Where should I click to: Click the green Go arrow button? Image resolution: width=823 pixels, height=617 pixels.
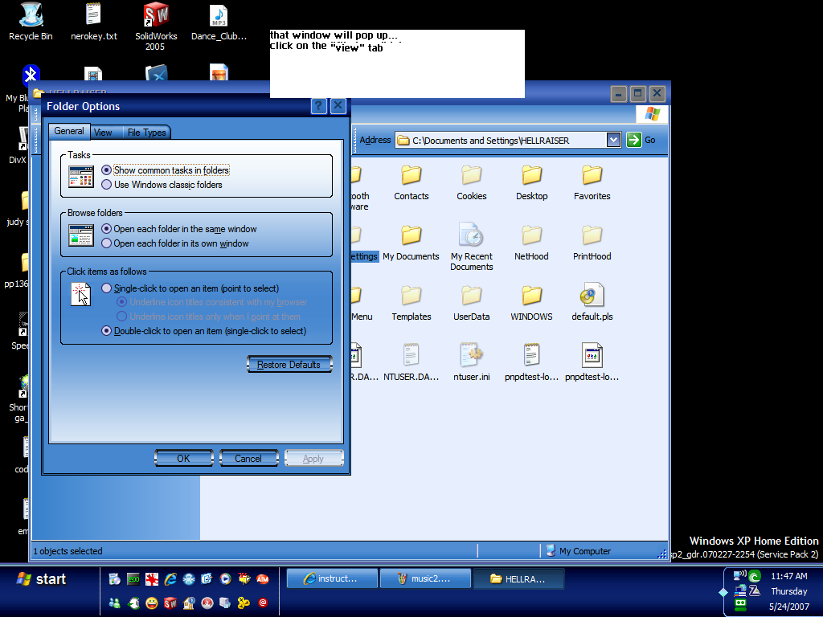click(x=633, y=140)
